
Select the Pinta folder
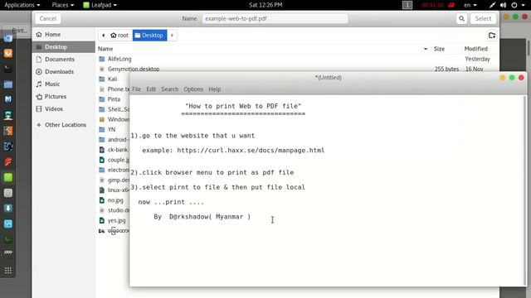[x=114, y=99]
